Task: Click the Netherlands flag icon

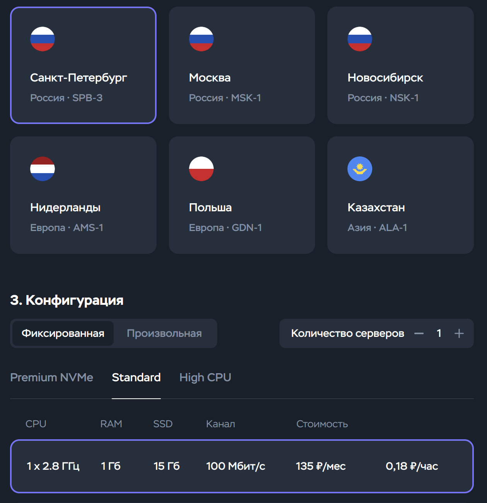Action: point(43,169)
